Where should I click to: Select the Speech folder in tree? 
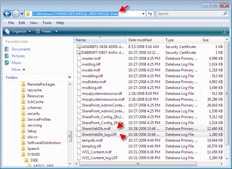point(33,149)
